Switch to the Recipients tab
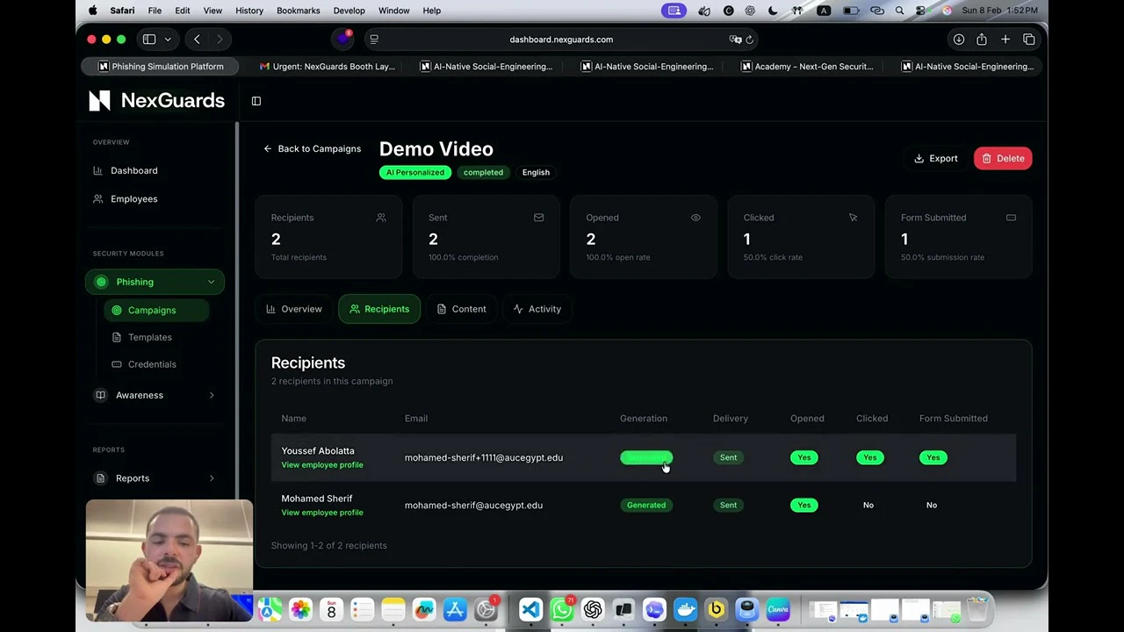The width and height of the screenshot is (1124, 632). pos(379,309)
